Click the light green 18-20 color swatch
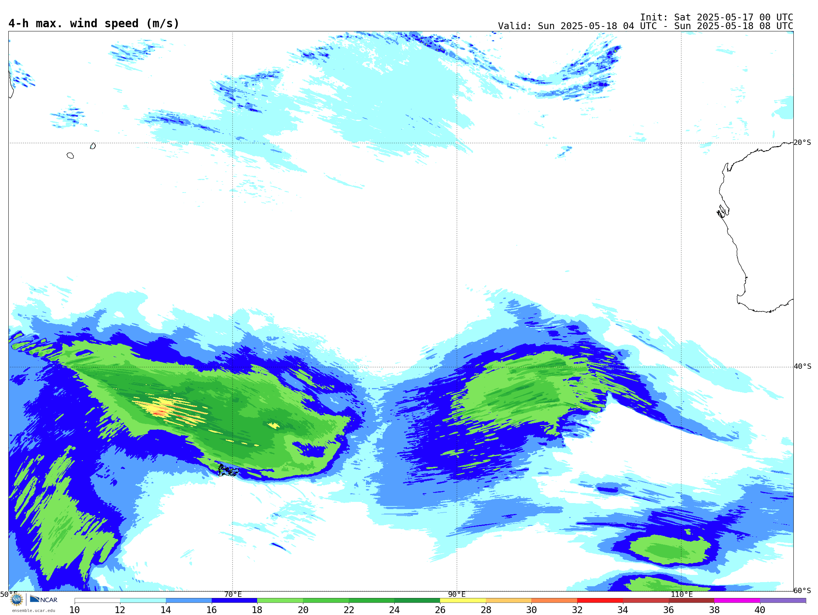Screen dimensions: 818x615 click(280, 600)
